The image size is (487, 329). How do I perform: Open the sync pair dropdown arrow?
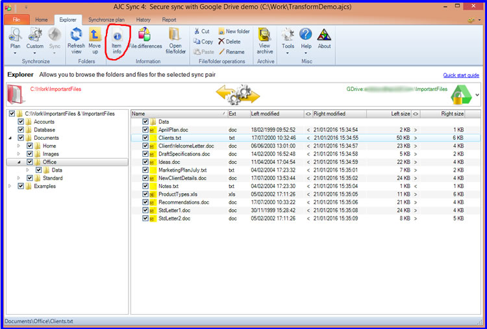coord(477,95)
